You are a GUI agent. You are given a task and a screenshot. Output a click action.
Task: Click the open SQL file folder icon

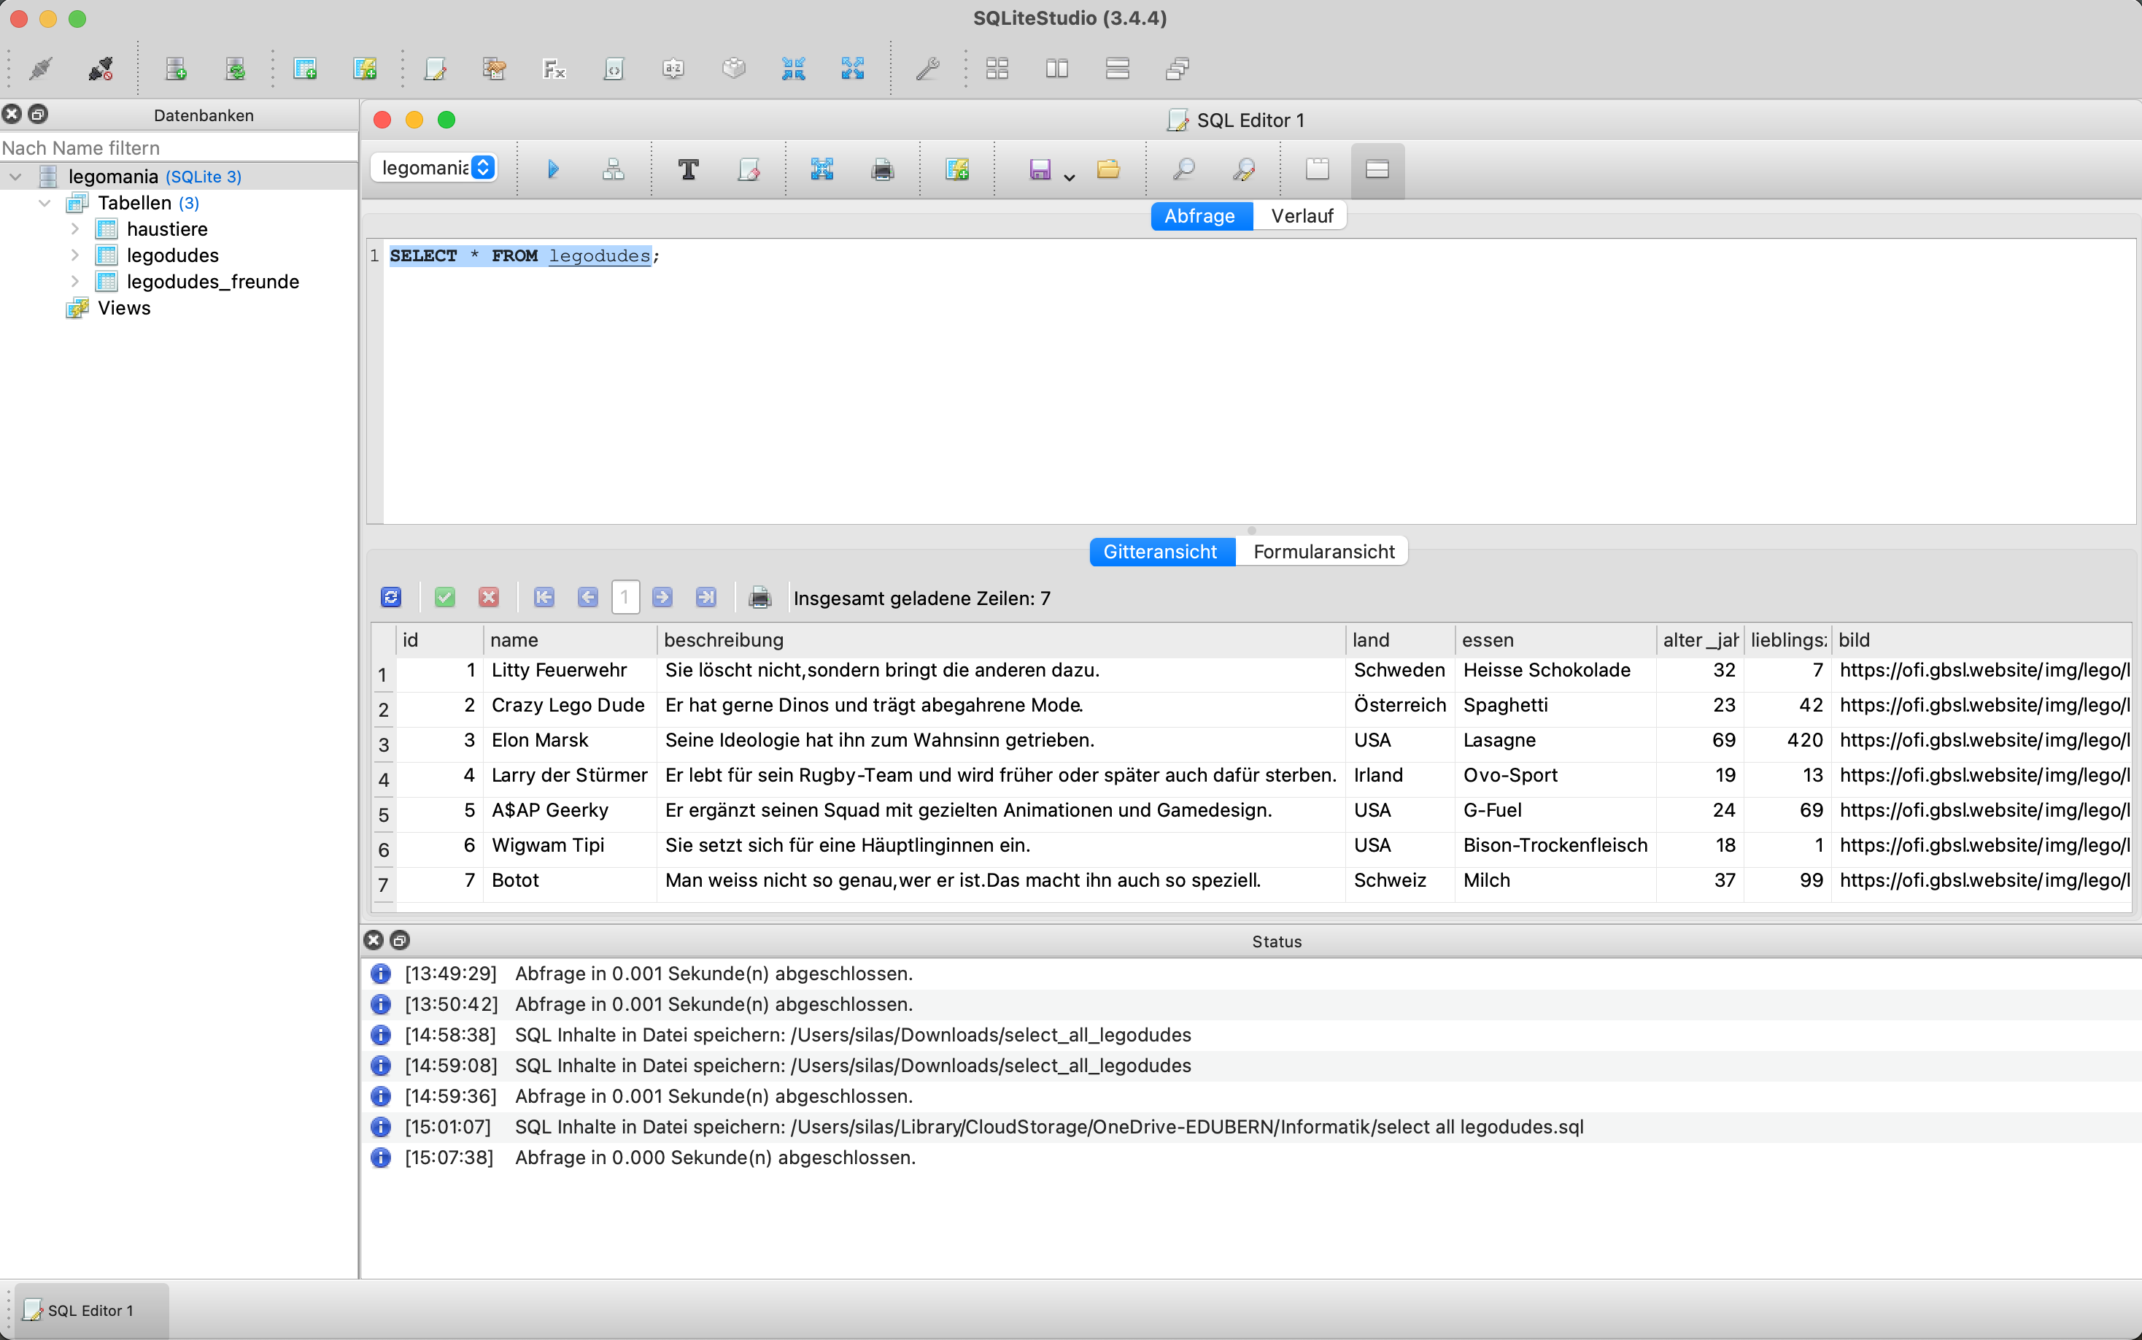coord(1108,169)
